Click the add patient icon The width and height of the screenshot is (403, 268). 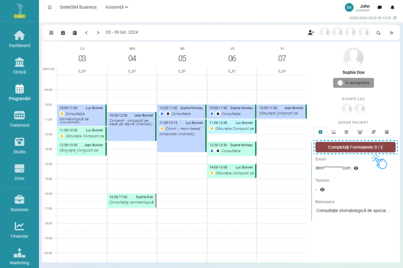pyautogui.click(x=311, y=33)
